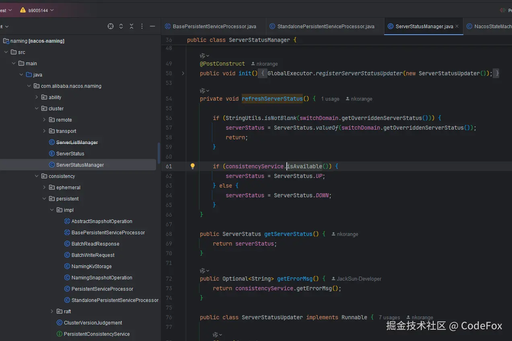Click the project tree vertical scrollbar

[159, 153]
